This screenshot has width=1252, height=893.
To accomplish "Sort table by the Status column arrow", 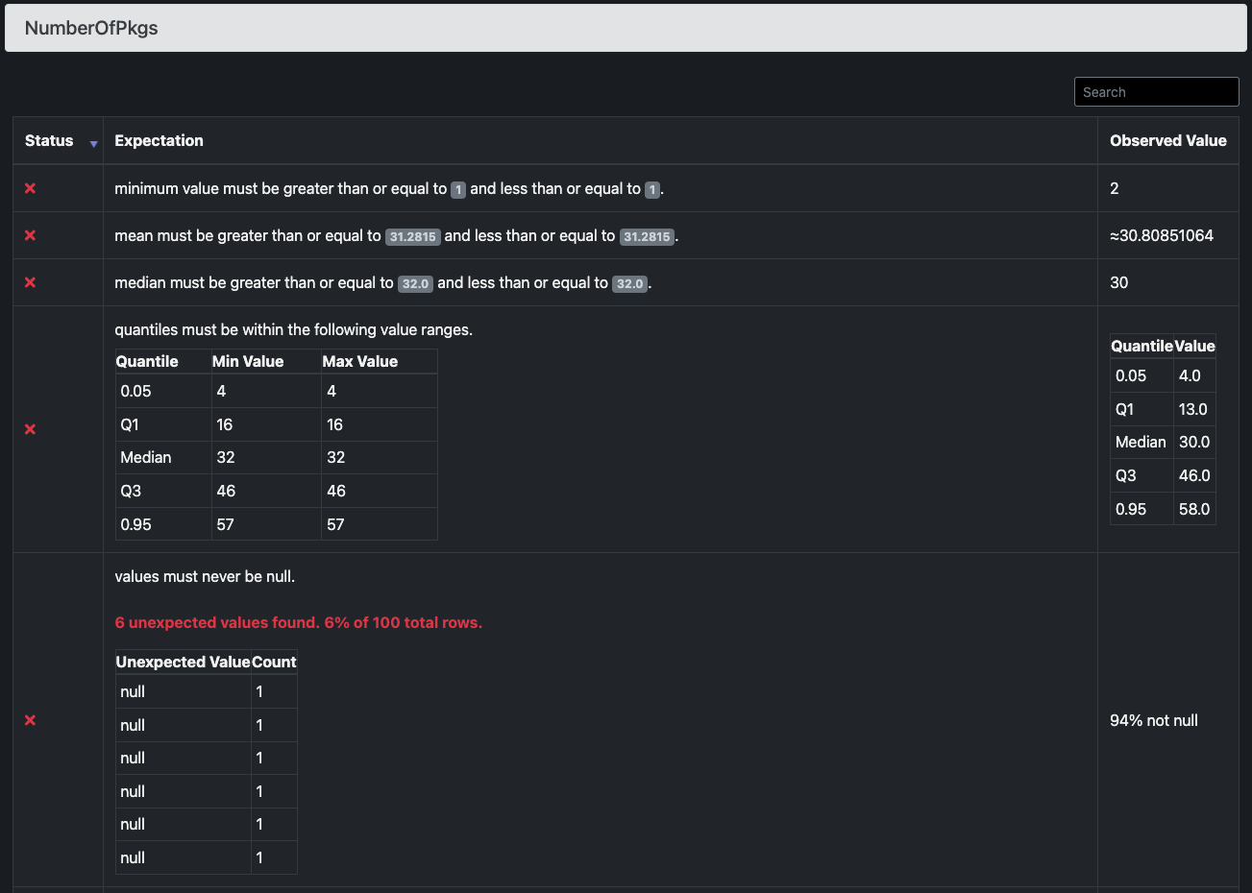I will tap(93, 143).
